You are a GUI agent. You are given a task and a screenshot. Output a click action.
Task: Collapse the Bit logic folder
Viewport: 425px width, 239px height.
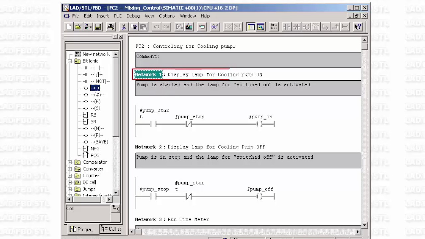[x=70, y=61]
